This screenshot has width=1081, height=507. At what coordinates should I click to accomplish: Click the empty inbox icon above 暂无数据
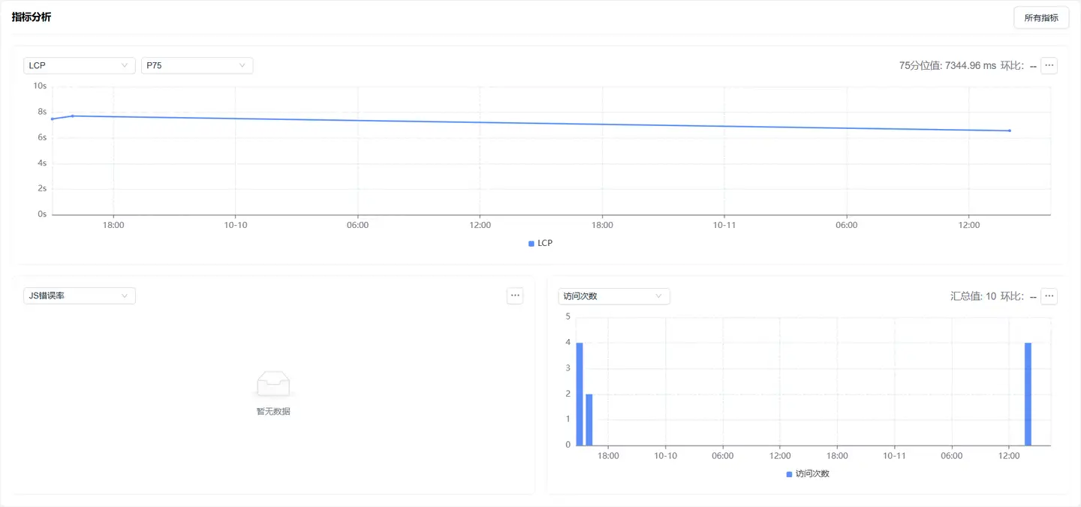273,384
